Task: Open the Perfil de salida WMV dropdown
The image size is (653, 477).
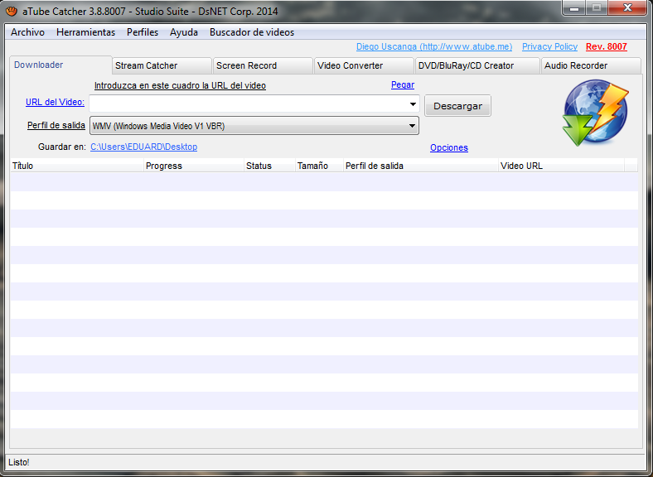Action: 254,126
